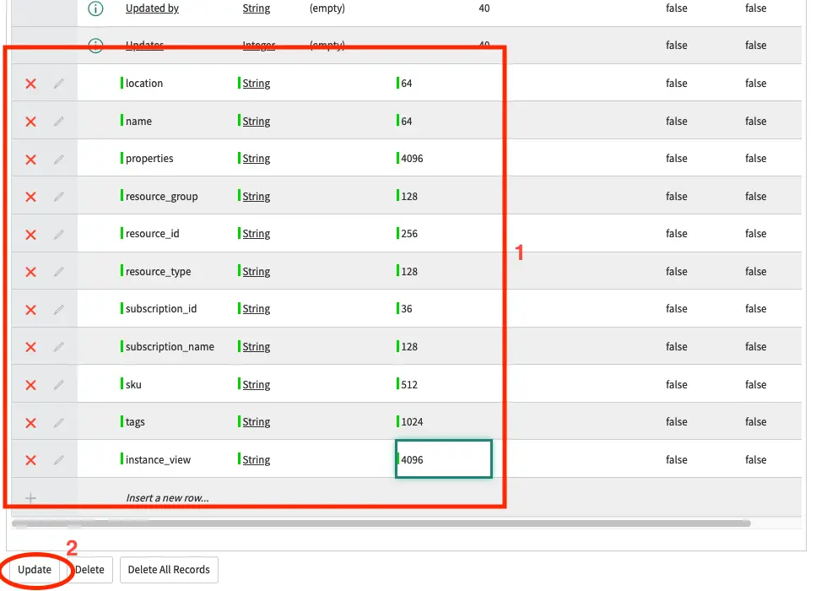Click the Insert a new row field

coord(167,498)
